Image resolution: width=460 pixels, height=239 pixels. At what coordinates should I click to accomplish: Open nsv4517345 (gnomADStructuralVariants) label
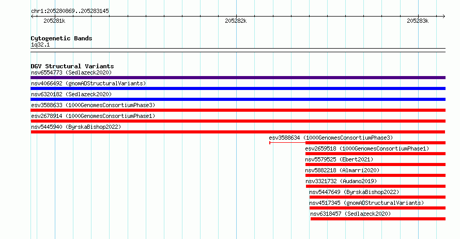point(367,203)
